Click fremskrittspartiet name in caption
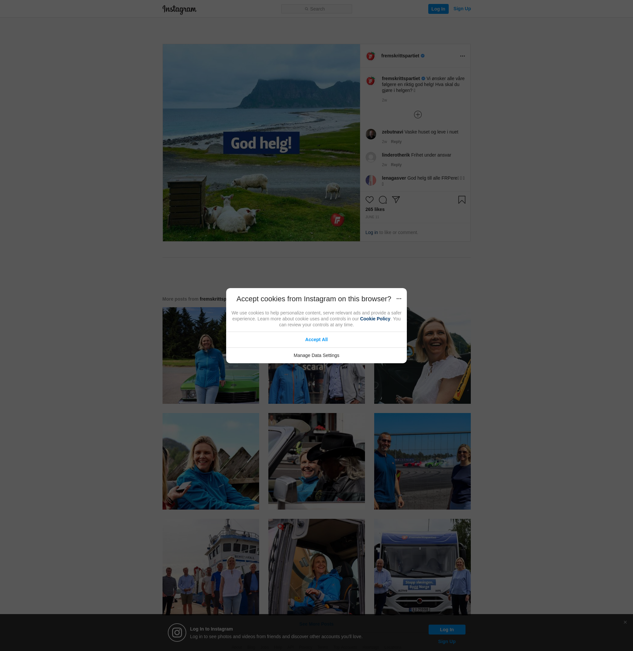 click(400, 78)
